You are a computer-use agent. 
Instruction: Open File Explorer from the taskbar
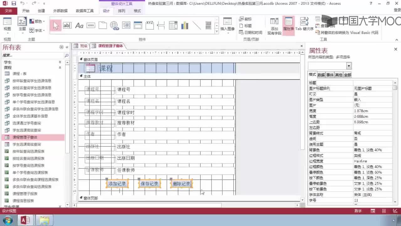44,221
